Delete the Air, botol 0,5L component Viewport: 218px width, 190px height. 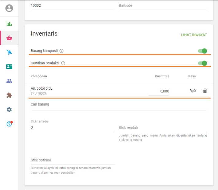pos(205,91)
